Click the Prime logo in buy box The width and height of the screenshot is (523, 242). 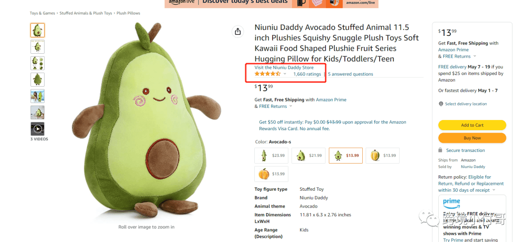click(451, 202)
